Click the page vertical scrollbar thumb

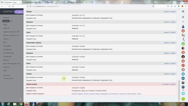tap(179, 90)
